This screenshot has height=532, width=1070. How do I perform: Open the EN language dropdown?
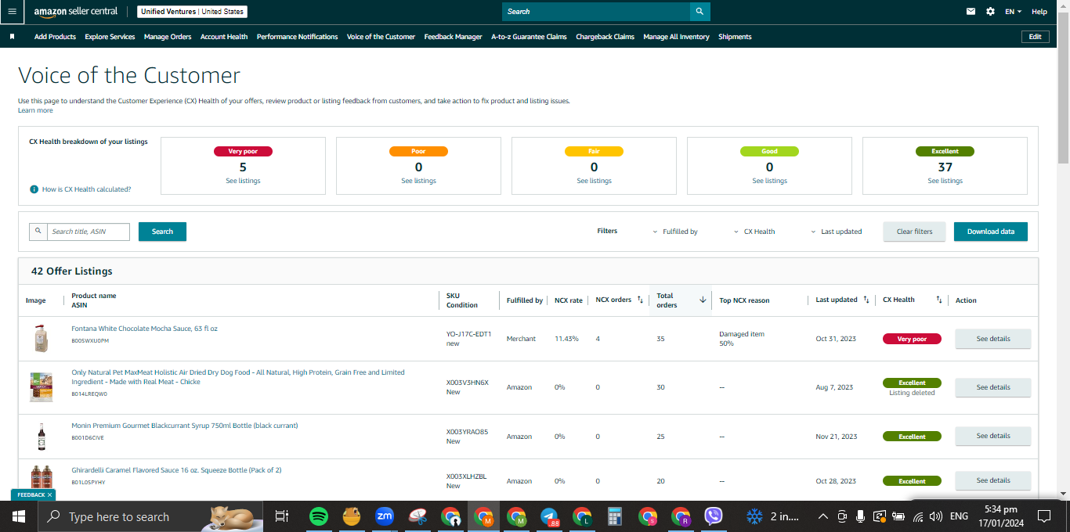coord(1014,12)
